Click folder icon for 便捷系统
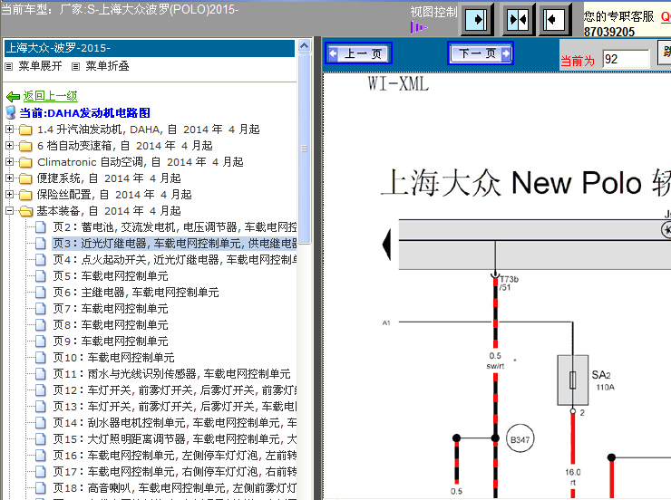Viewport: 671px width, 500px height. coord(25,178)
